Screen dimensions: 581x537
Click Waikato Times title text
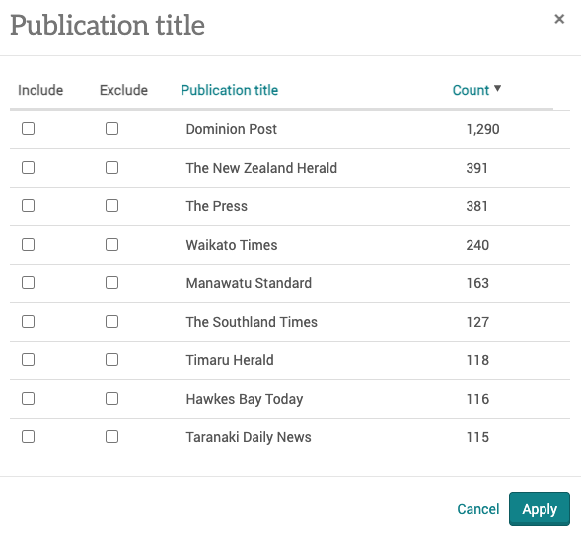point(232,245)
